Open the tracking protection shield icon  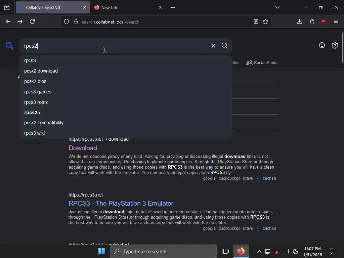point(67,21)
